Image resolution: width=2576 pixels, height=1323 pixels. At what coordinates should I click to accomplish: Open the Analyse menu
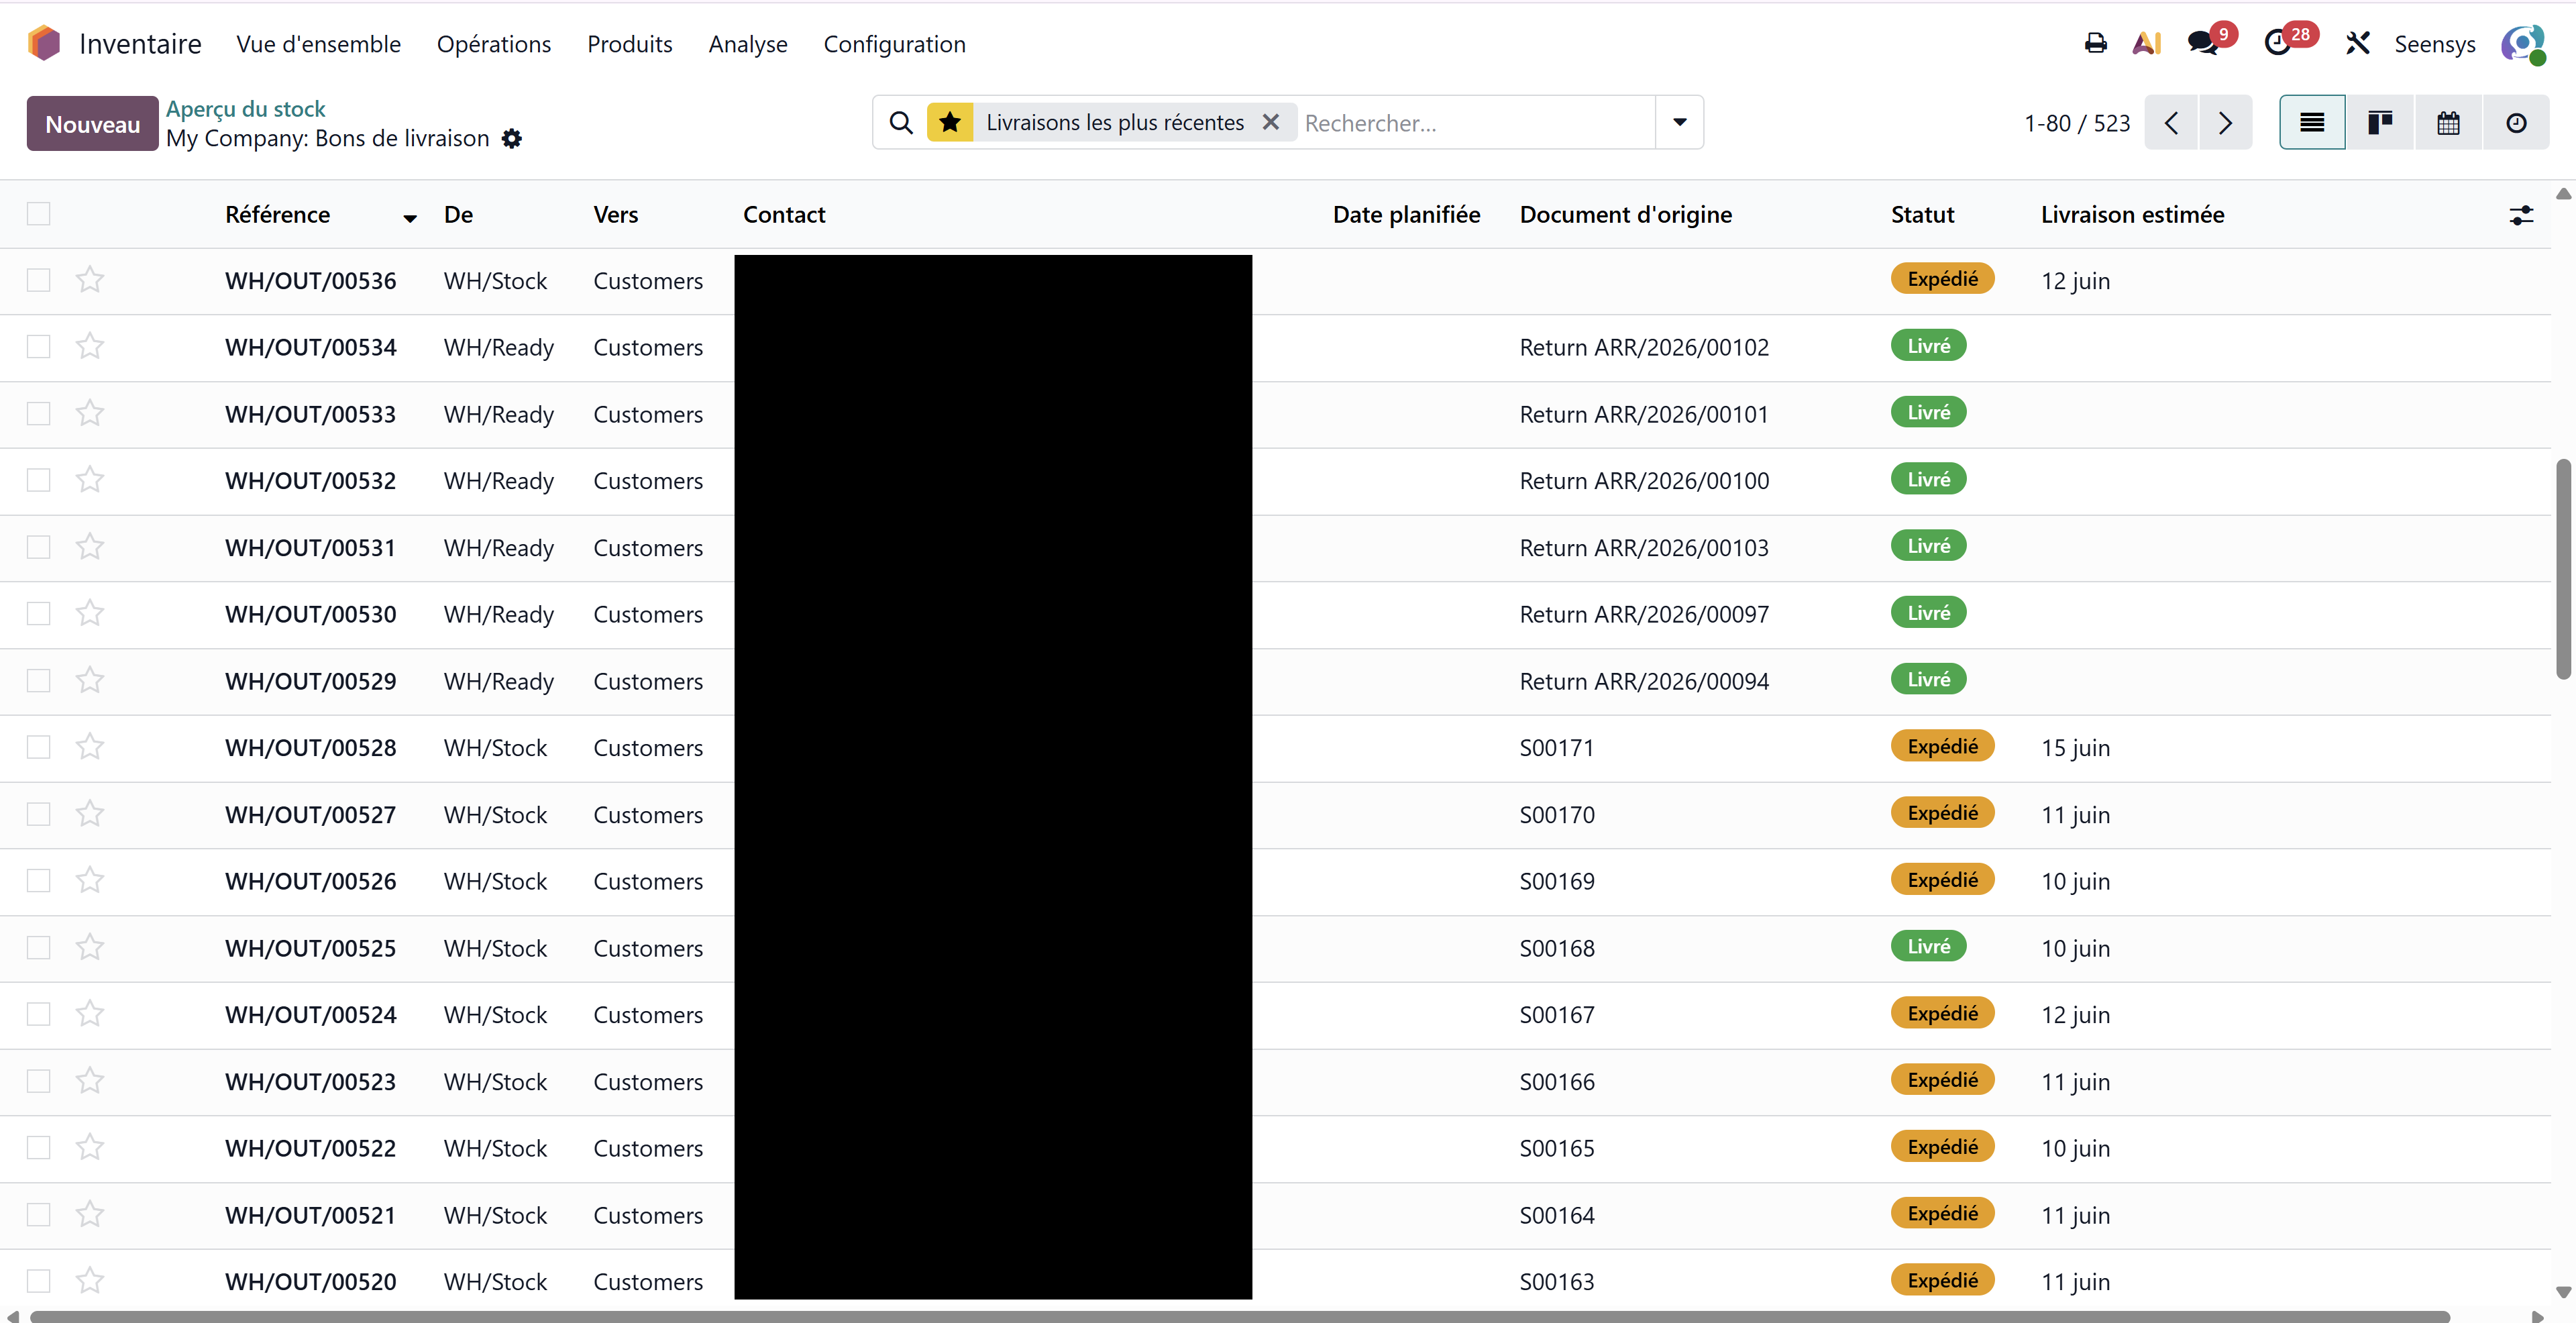click(748, 44)
